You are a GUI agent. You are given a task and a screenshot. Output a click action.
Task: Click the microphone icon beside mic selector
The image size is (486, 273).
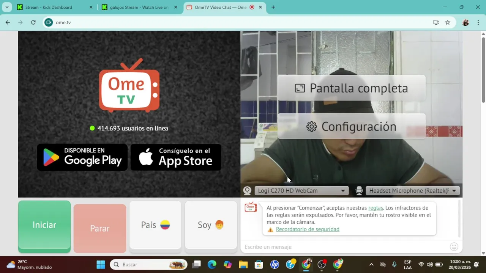pyautogui.click(x=359, y=191)
